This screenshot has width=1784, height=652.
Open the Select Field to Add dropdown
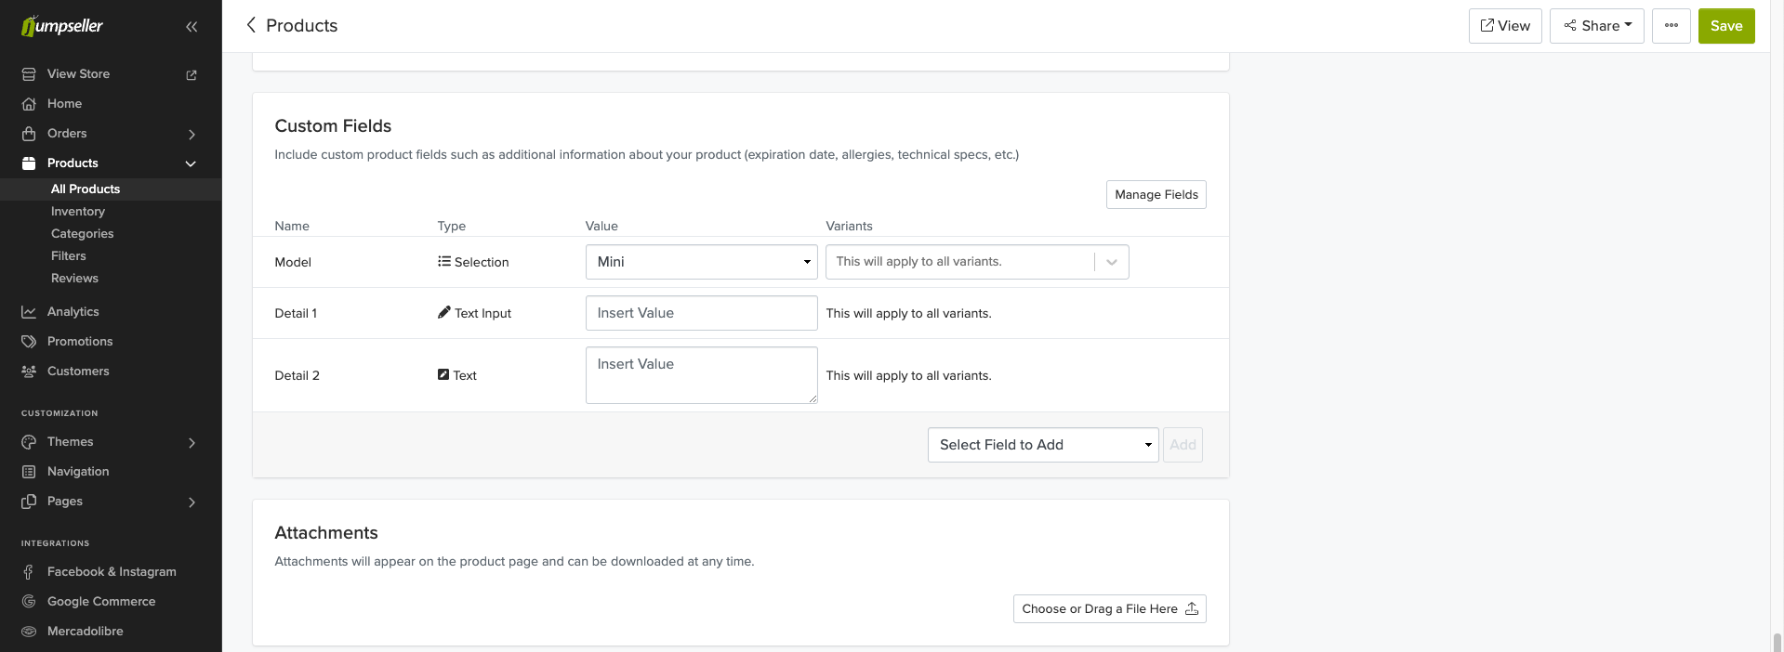pos(1042,445)
